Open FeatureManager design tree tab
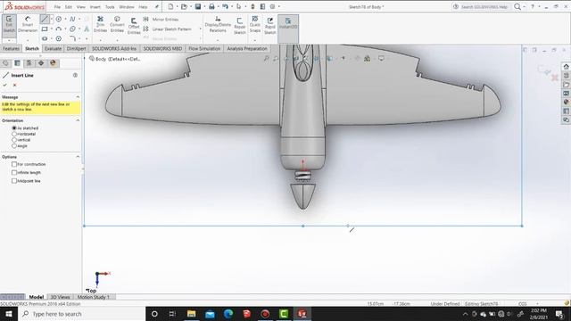 click(5, 63)
